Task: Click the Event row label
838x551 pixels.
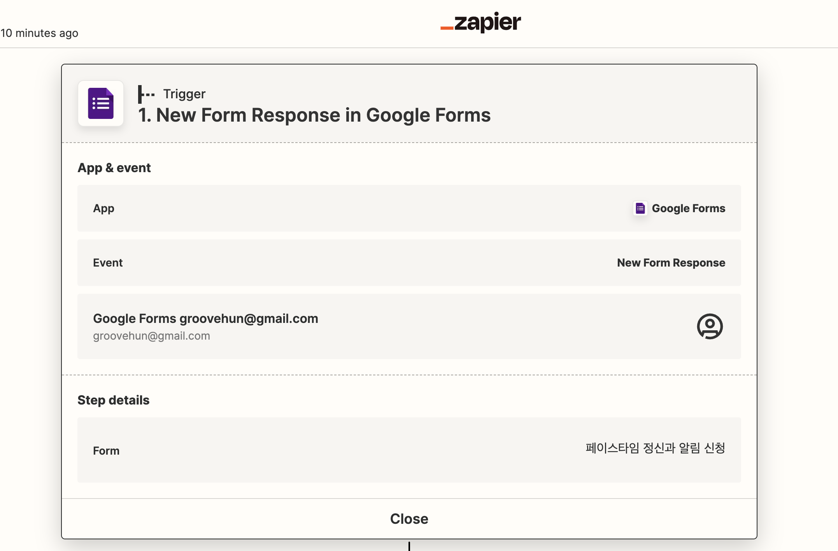Action: pyautogui.click(x=108, y=263)
